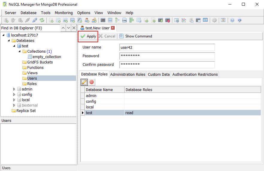Switch to Authentication Restrictions tab
The image size is (264, 171).
pos(195,74)
